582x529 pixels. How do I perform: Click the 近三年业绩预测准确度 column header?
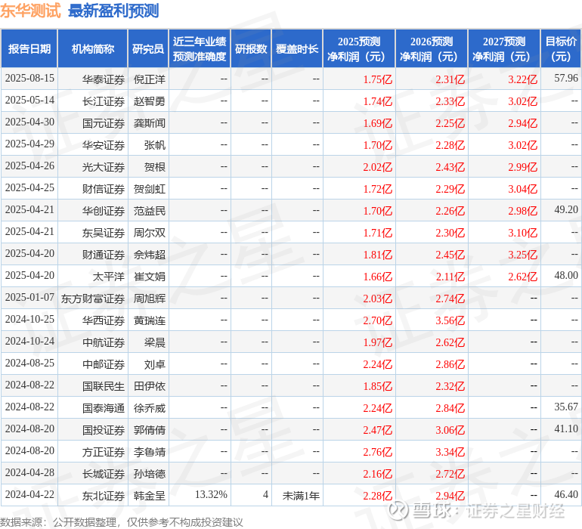(x=200, y=48)
